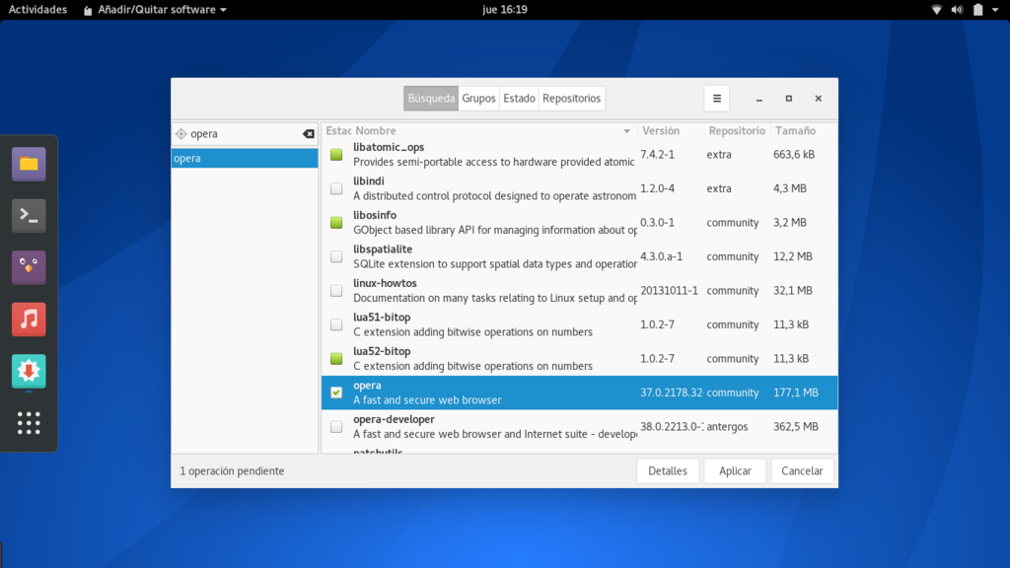Image resolution: width=1010 pixels, height=568 pixels.
Task: Click the software installer dock icon
Action: tap(29, 371)
